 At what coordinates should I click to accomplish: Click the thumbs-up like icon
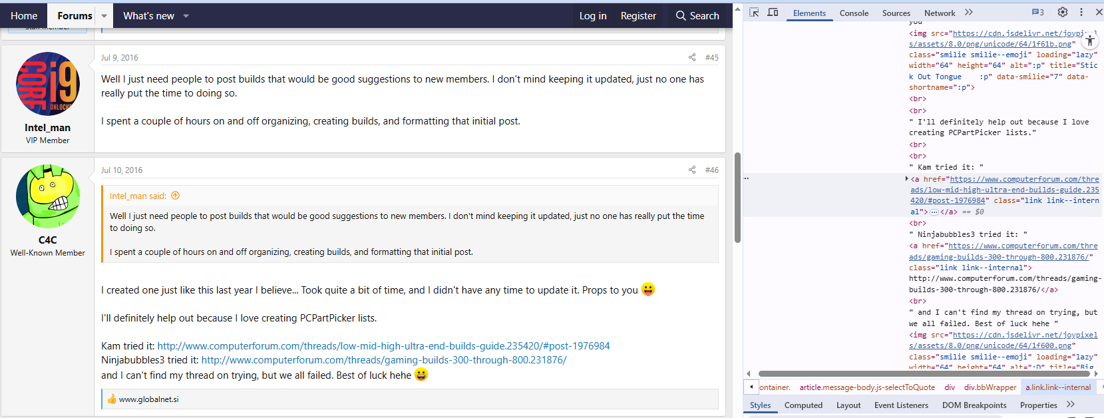click(112, 399)
